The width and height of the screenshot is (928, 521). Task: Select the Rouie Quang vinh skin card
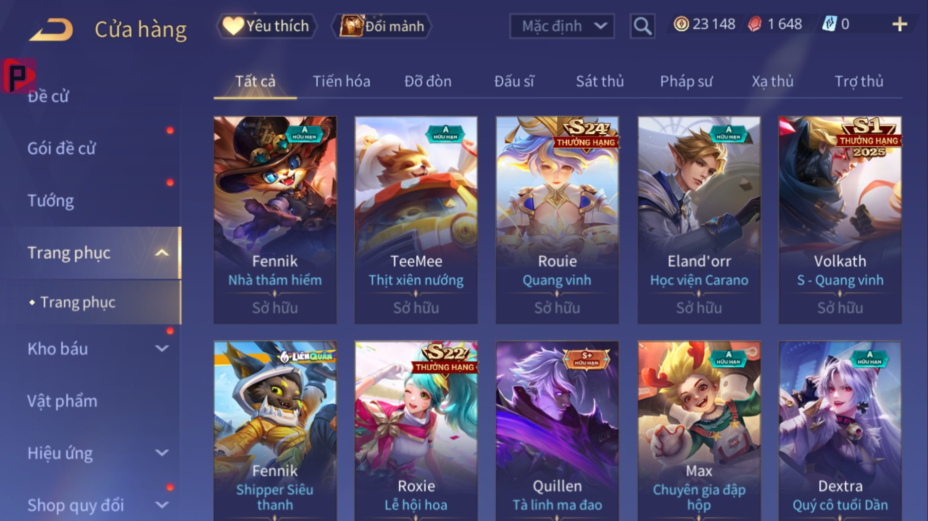pyautogui.click(x=557, y=220)
